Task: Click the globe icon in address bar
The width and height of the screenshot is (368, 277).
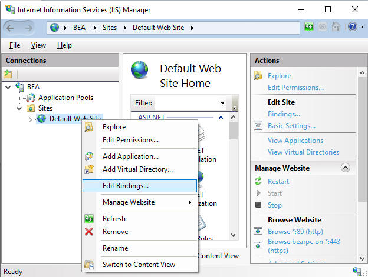Action: point(54,28)
